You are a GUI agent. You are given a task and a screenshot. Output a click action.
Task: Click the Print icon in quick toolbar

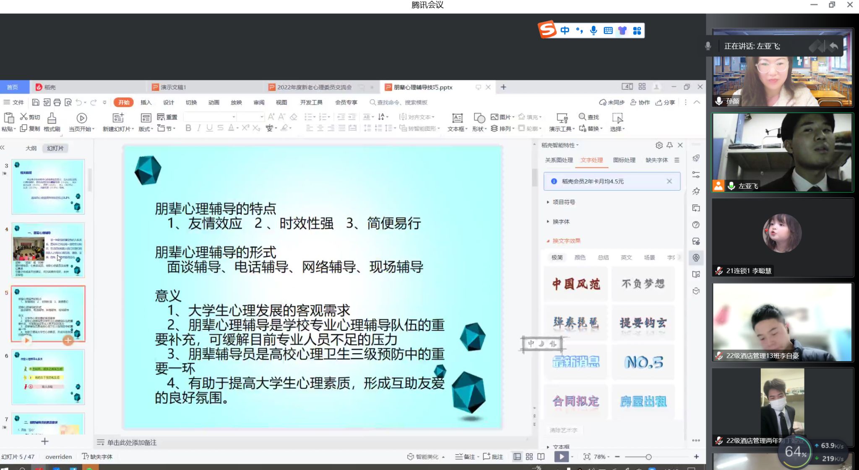click(x=57, y=102)
